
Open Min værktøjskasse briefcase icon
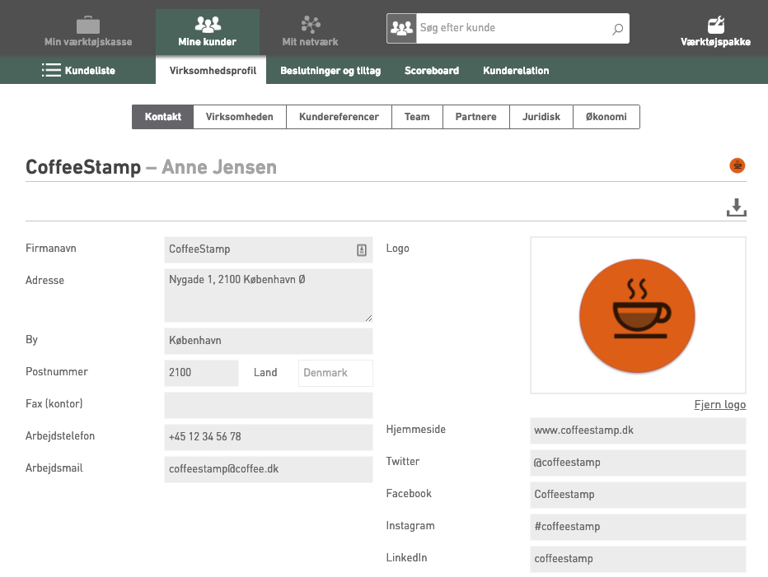(x=88, y=25)
